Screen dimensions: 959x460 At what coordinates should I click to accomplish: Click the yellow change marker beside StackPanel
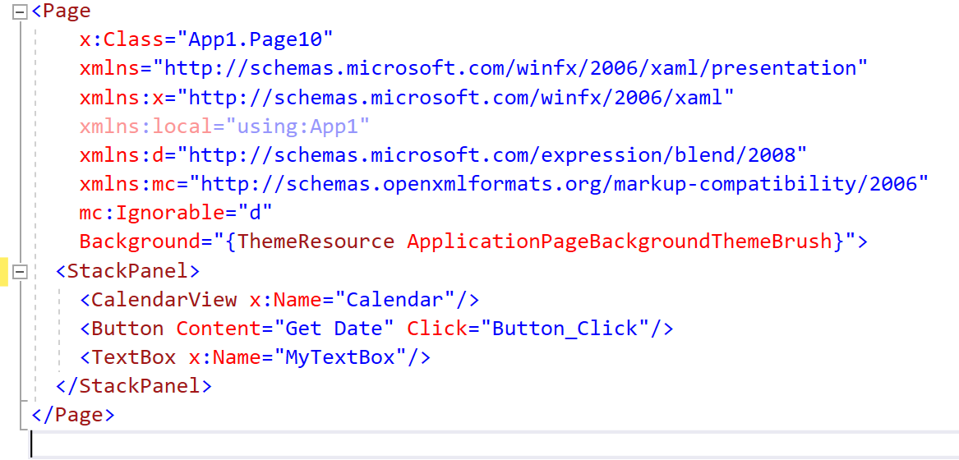pyautogui.click(x=3, y=272)
